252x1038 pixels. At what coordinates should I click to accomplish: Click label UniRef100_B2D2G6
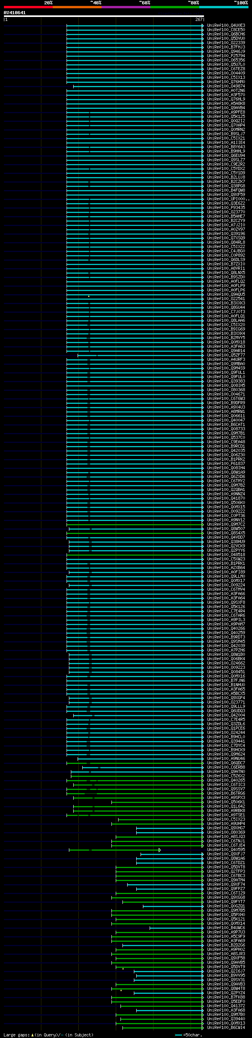(x=226, y=945)
